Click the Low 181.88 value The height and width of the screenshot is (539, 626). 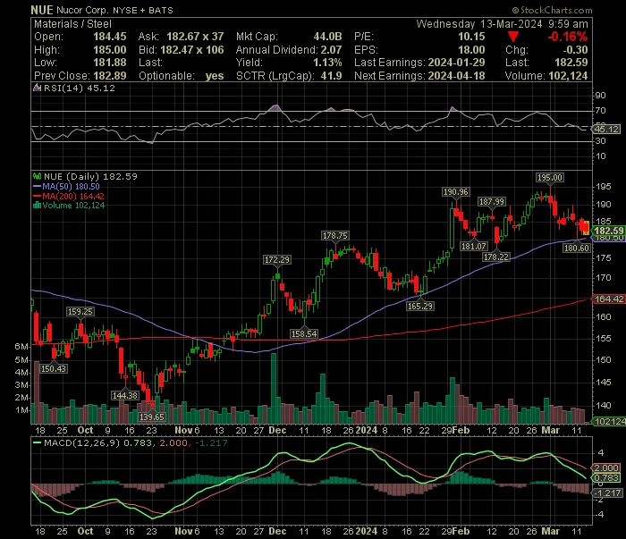110,63
